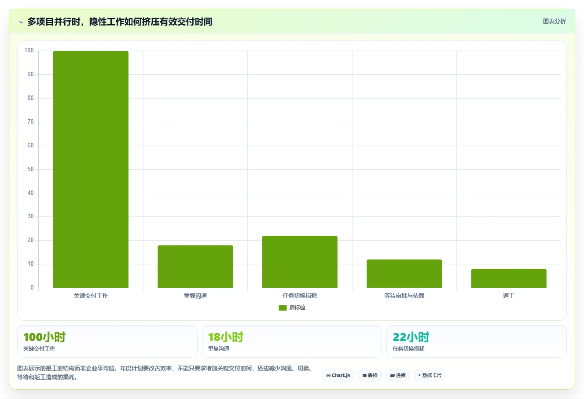Click the 18小时 重复沟通 data card
The image size is (584, 399).
(292, 341)
